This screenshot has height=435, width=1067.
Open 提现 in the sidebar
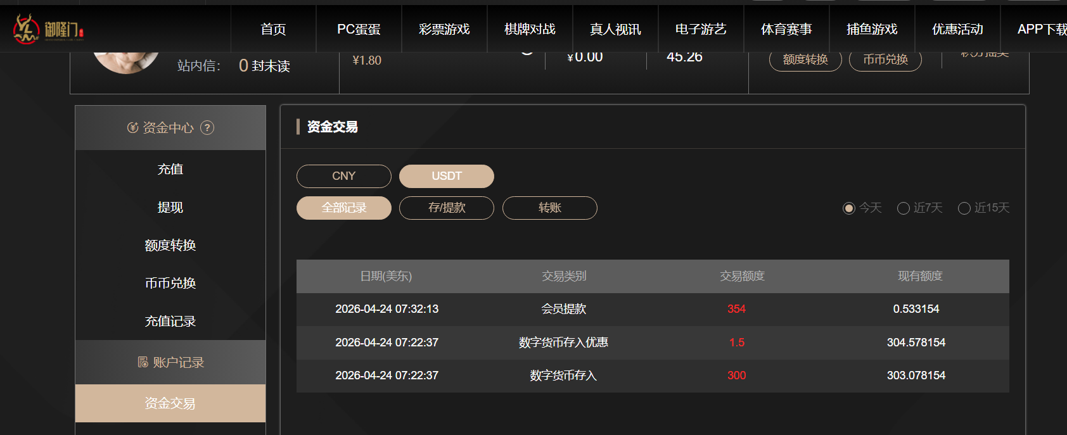tap(170, 207)
